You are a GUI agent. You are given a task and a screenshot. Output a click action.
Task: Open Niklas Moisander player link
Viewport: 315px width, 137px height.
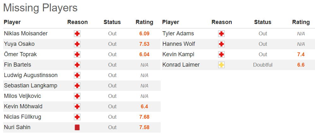(21, 33)
